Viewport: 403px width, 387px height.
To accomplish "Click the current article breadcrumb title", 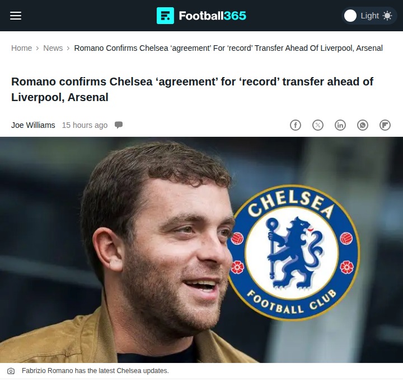I will [228, 48].
